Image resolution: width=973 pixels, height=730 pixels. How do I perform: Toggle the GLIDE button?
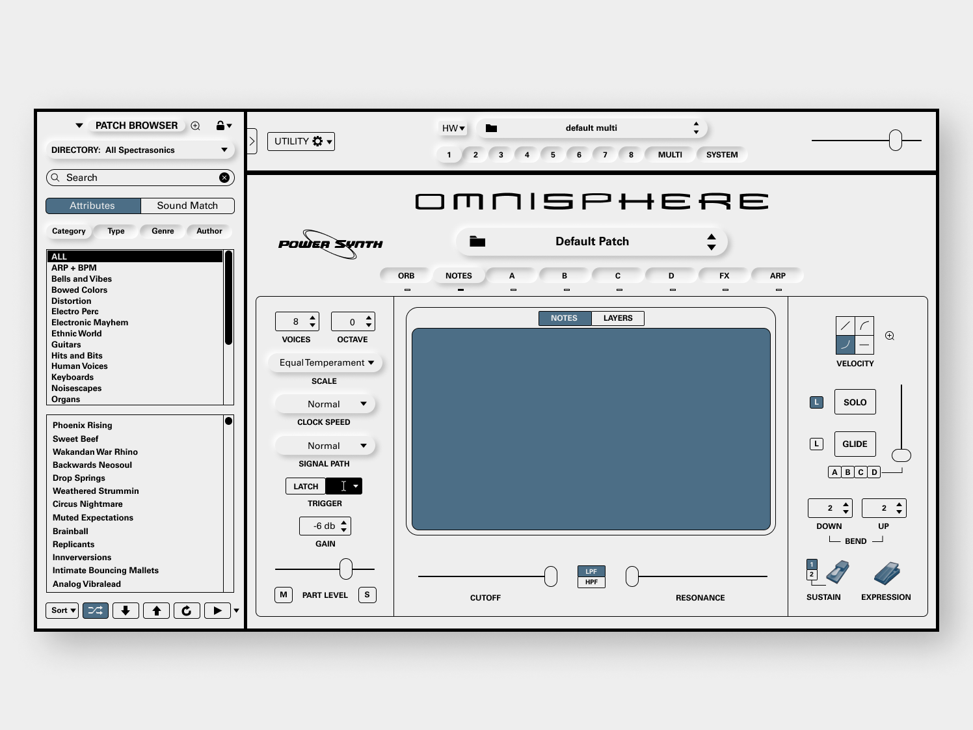[x=855, y=444]
